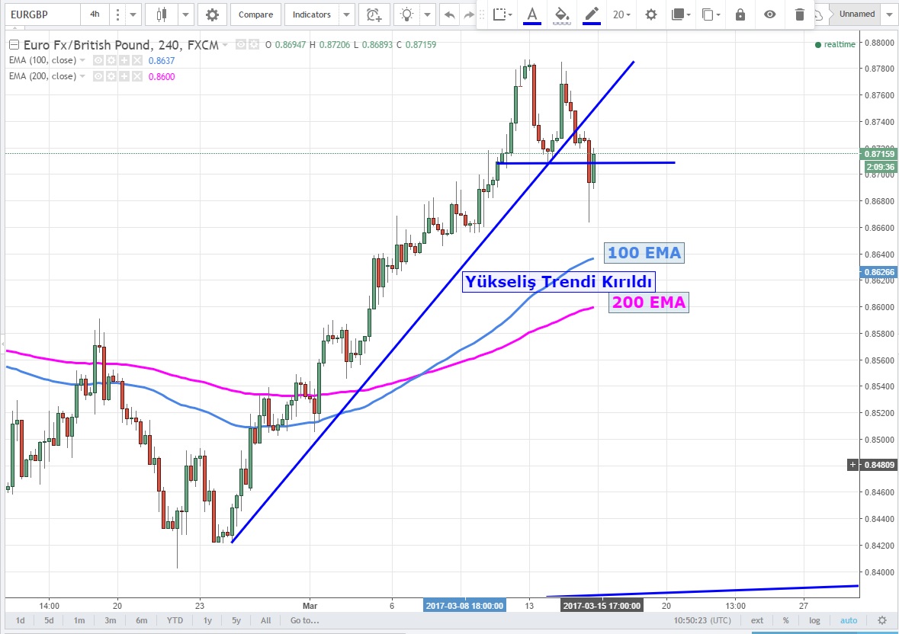
Task: Open the ideas lightbulb icon
Action: coord(408,14)
